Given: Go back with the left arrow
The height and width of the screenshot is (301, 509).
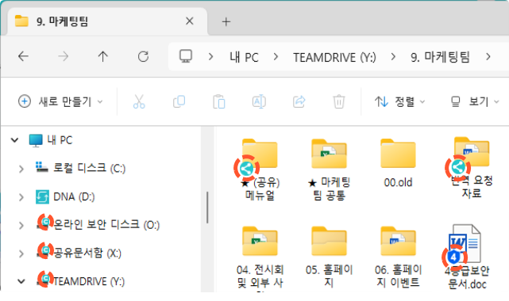Looking at the screenshot, I should [23, 57].
